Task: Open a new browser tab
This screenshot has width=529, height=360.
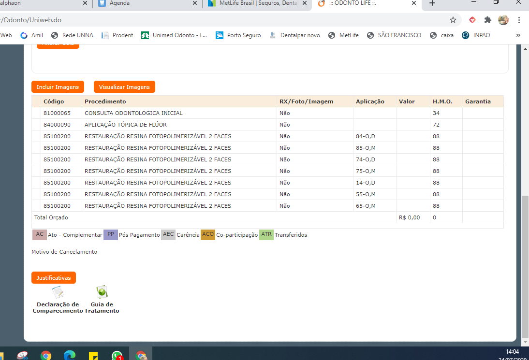Action: point(432,3)
